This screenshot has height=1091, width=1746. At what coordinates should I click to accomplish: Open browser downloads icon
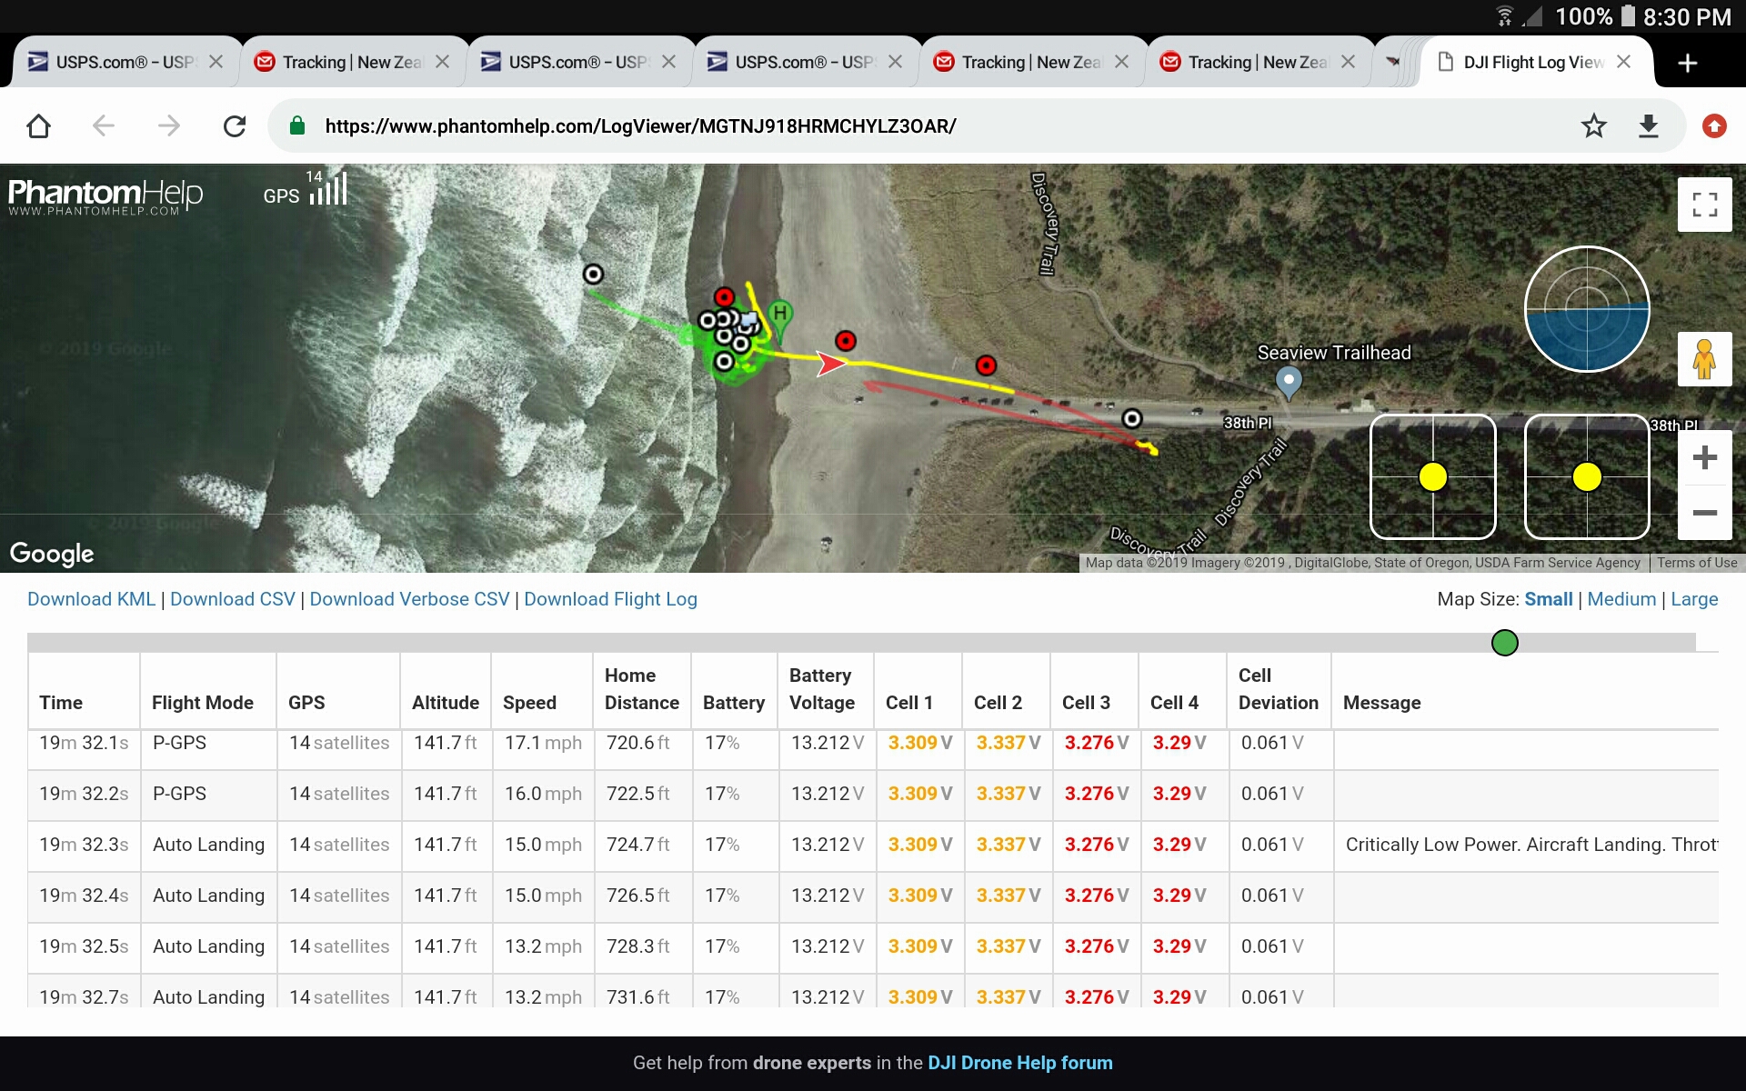pyautogui.click(x=1649, y=125)
